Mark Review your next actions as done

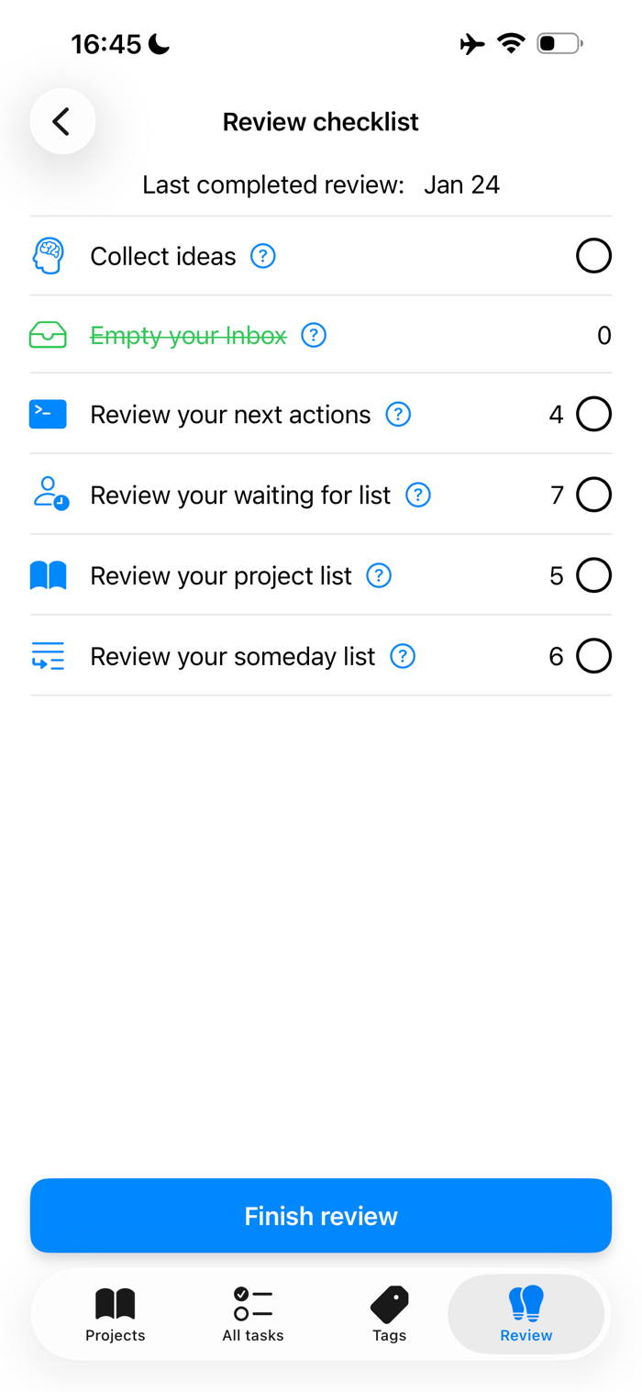click(593, 415)
